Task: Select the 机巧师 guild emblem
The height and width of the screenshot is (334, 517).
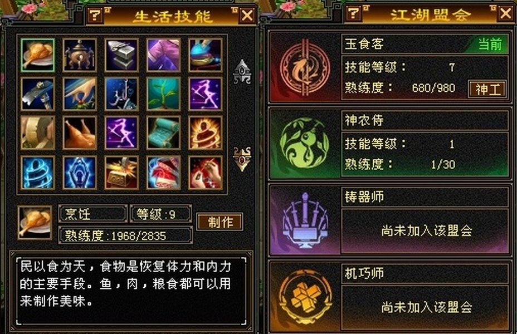Action: point(305,297)
